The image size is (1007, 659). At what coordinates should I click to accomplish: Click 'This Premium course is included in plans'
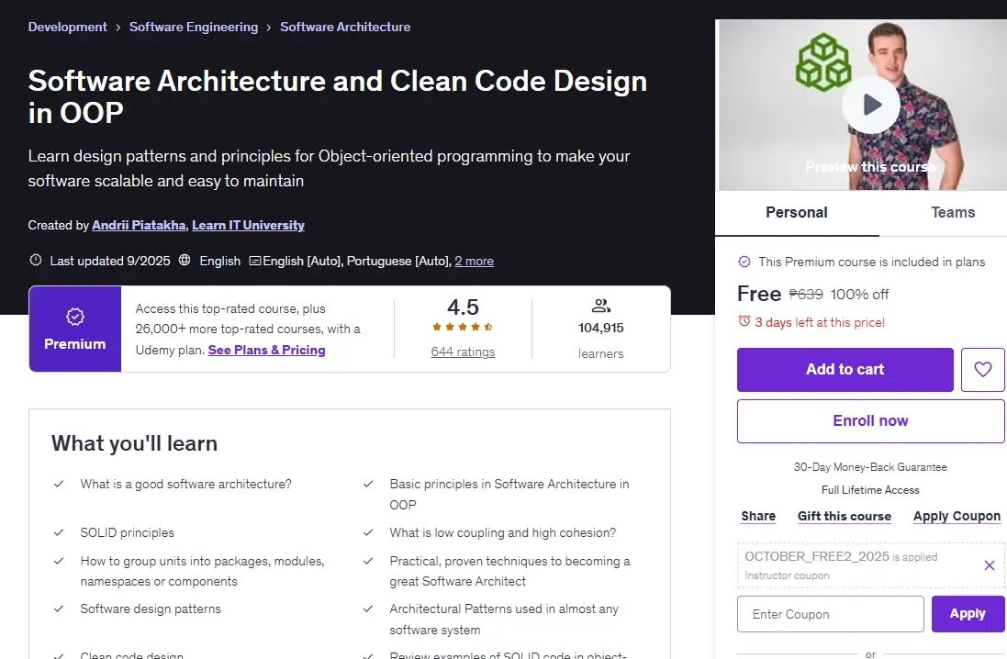point(871,262)
